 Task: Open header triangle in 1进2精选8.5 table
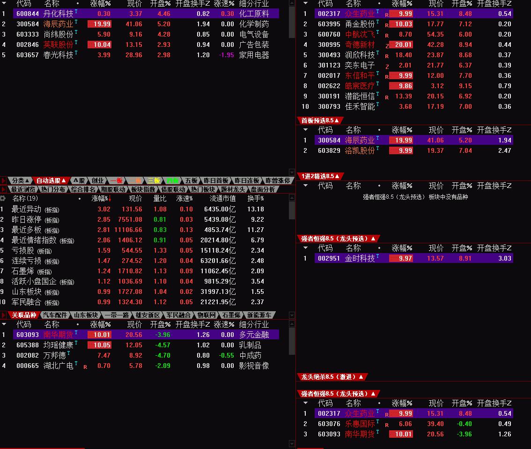point(305,185)
